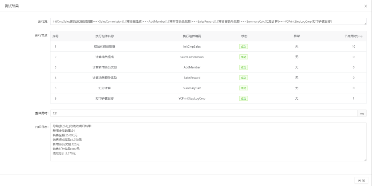Click the 成功 status tag for SalesReward

click(x=243, y=78)
